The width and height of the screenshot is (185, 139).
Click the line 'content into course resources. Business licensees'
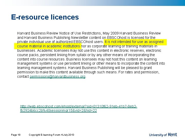(87, 59)
